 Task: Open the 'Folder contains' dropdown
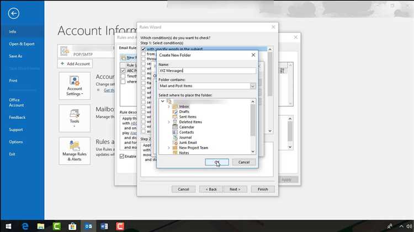tap(253, 86)
